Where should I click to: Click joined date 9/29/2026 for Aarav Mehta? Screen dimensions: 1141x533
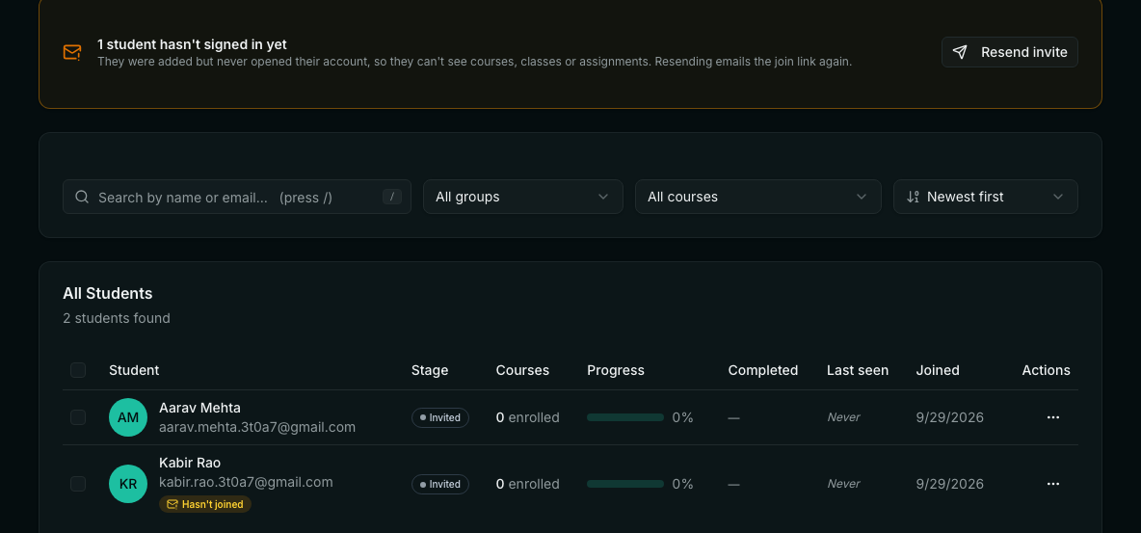949,417
